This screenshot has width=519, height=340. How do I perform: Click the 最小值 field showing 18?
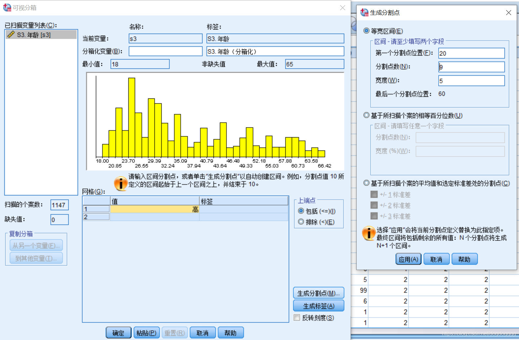click(140, 64)
